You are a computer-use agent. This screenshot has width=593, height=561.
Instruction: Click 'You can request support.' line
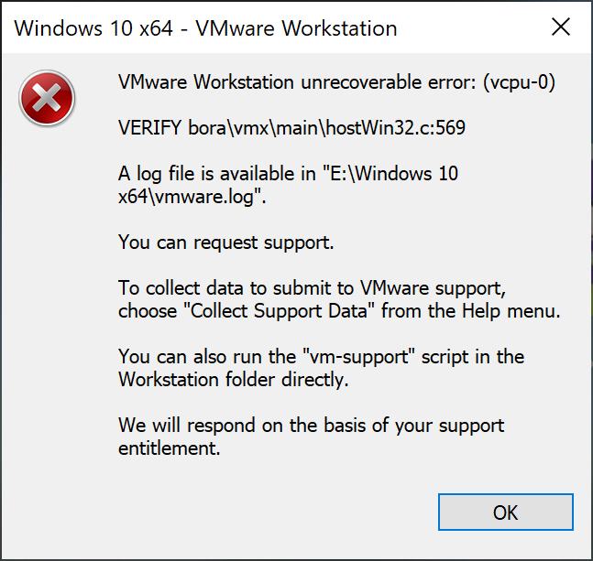pyautogui.click(x=226, y=243)
